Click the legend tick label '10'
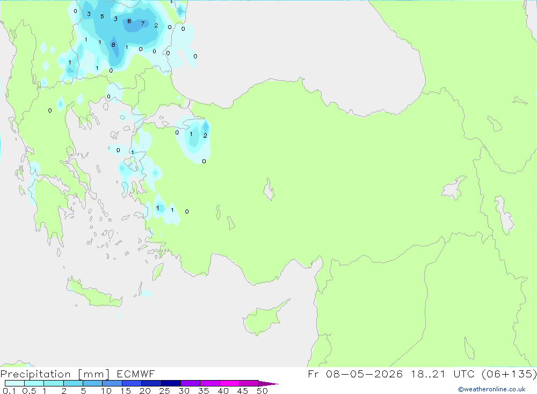The image size is (537, 394). click(x=106, y=391)
